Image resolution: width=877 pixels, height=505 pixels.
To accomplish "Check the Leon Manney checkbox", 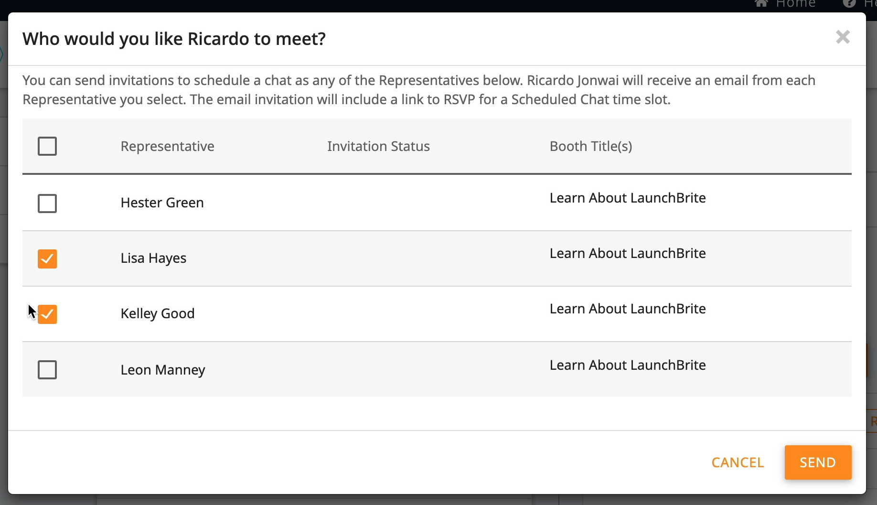I will pyautogui.click(x=47, y=370).
